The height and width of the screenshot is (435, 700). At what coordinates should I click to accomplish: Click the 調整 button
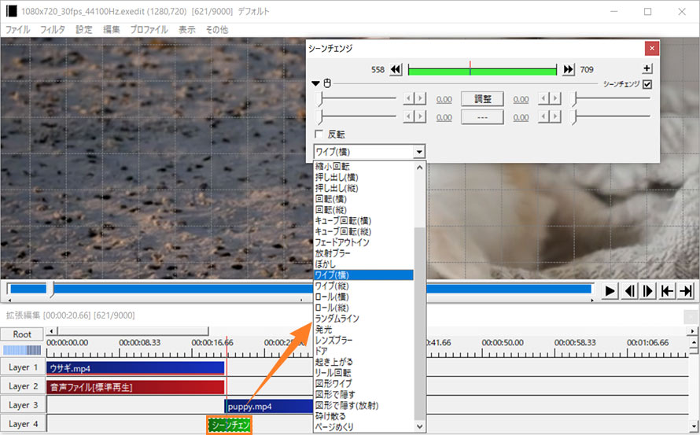coord(482,98)
